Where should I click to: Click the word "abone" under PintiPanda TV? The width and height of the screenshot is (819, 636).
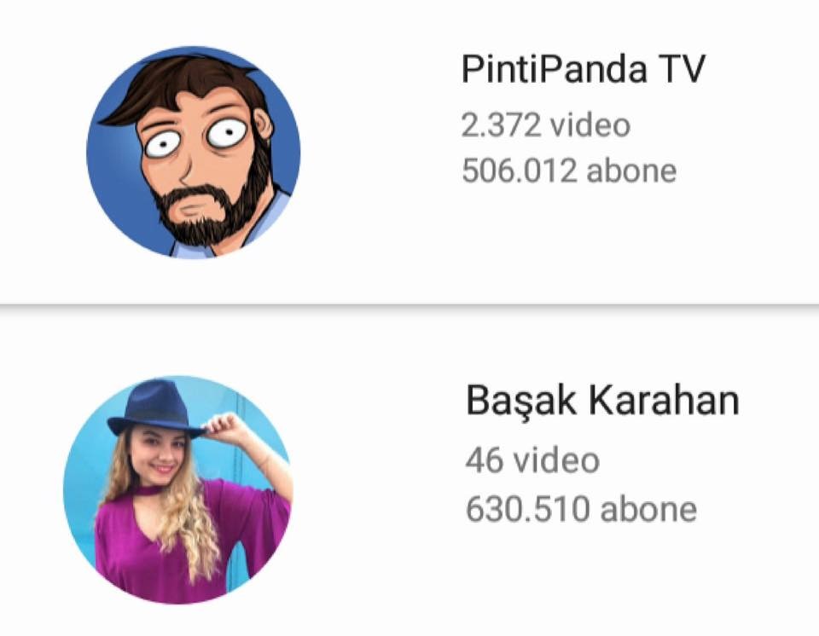631,171
